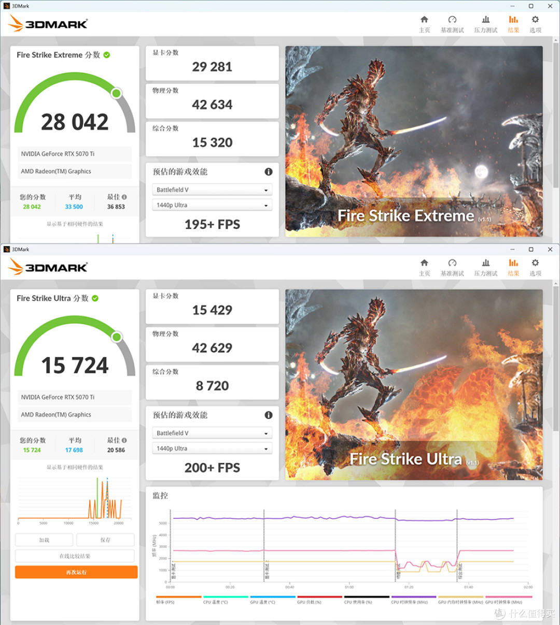Click the 显卡分数 29 281 score card
The height and width of the screenshot is (625, 560).
212,63
